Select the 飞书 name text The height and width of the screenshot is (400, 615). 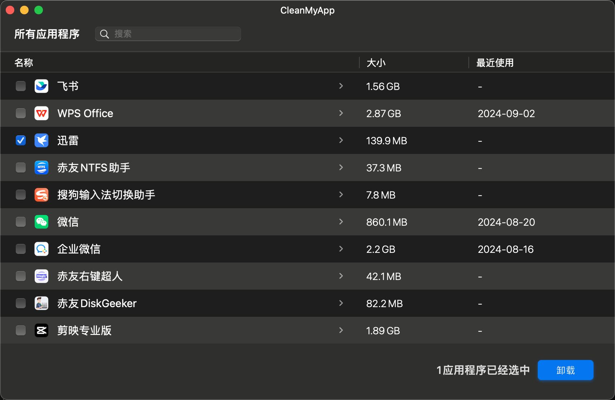68,86
